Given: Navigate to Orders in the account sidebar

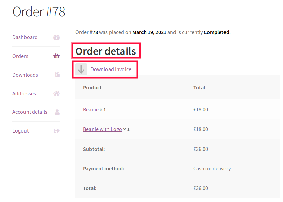Looking at the screenshot, I should pos(20,56).
